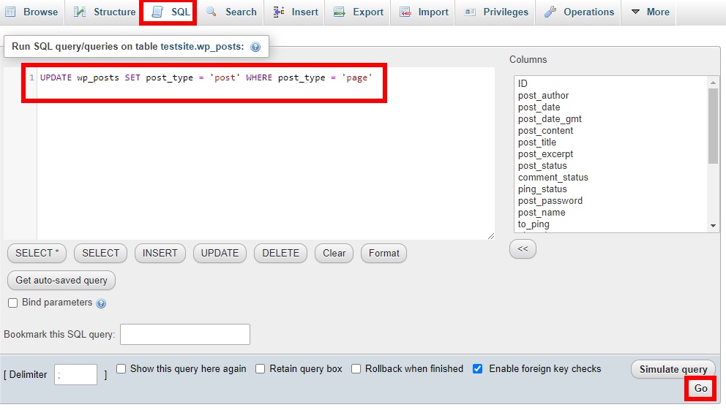The image size is (726, 410).
Task: Select post_password column
Action: (610, 201)
